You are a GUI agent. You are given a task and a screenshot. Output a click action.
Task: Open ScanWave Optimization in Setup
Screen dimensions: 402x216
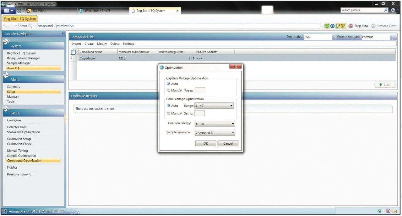pos(24,132)
